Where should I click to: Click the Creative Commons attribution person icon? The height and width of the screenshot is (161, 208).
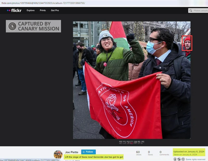pos(175,159)
